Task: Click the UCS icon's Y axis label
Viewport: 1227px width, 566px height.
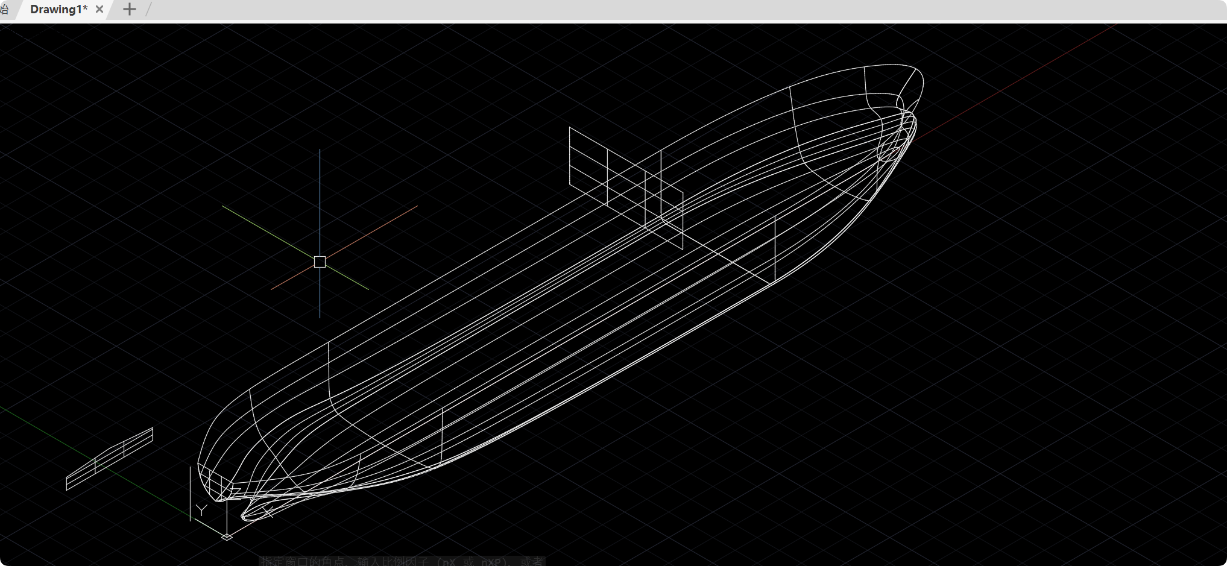Action: (202, 511)
